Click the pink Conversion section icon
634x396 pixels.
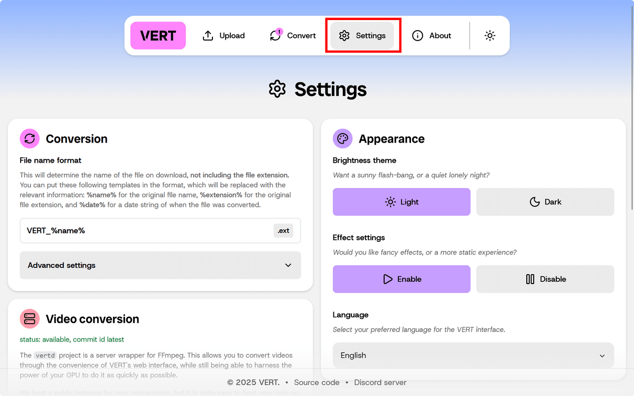[30, 139]
